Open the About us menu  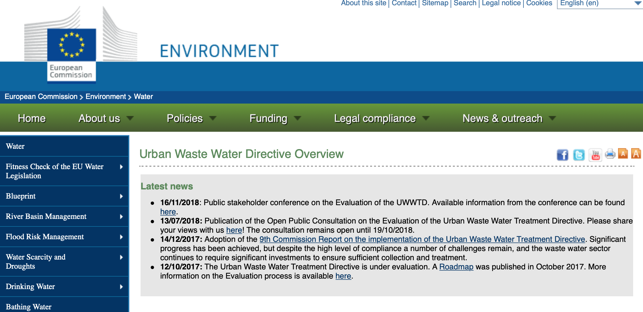point(99,118)
